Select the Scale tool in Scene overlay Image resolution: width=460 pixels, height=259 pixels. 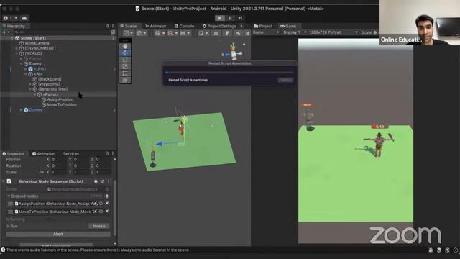tap(125, 66)
